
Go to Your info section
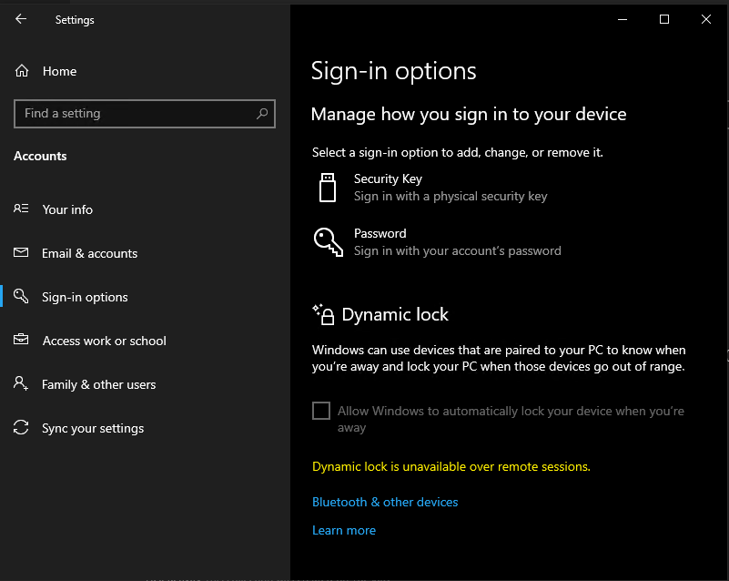tap(67, 209)
